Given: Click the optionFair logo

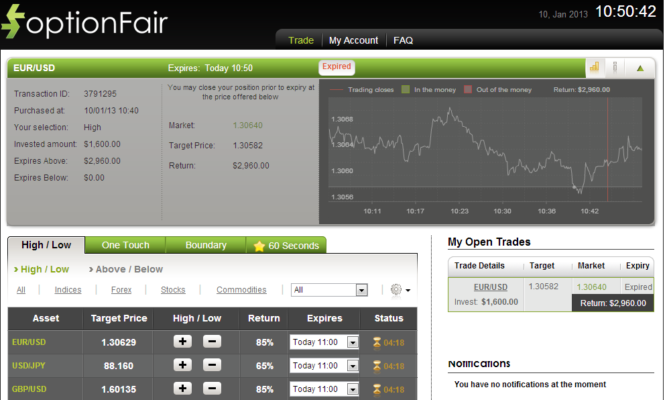Looking at the screenshot, I should [x=84, y=21].
